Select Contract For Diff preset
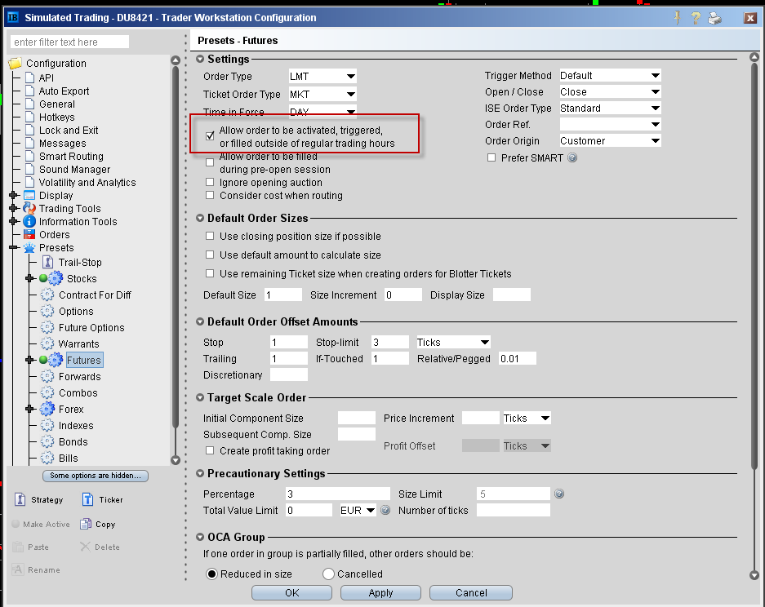Screen dimensions: 765x607 point(96,295)
